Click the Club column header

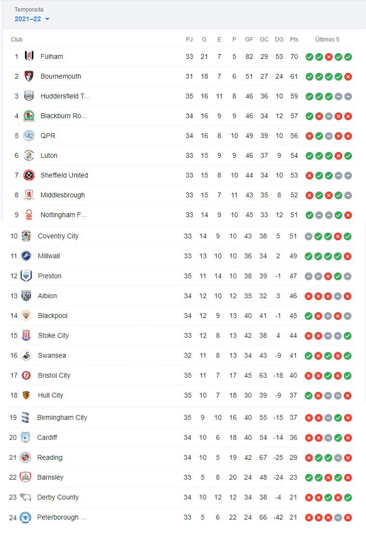pos(16,40)
